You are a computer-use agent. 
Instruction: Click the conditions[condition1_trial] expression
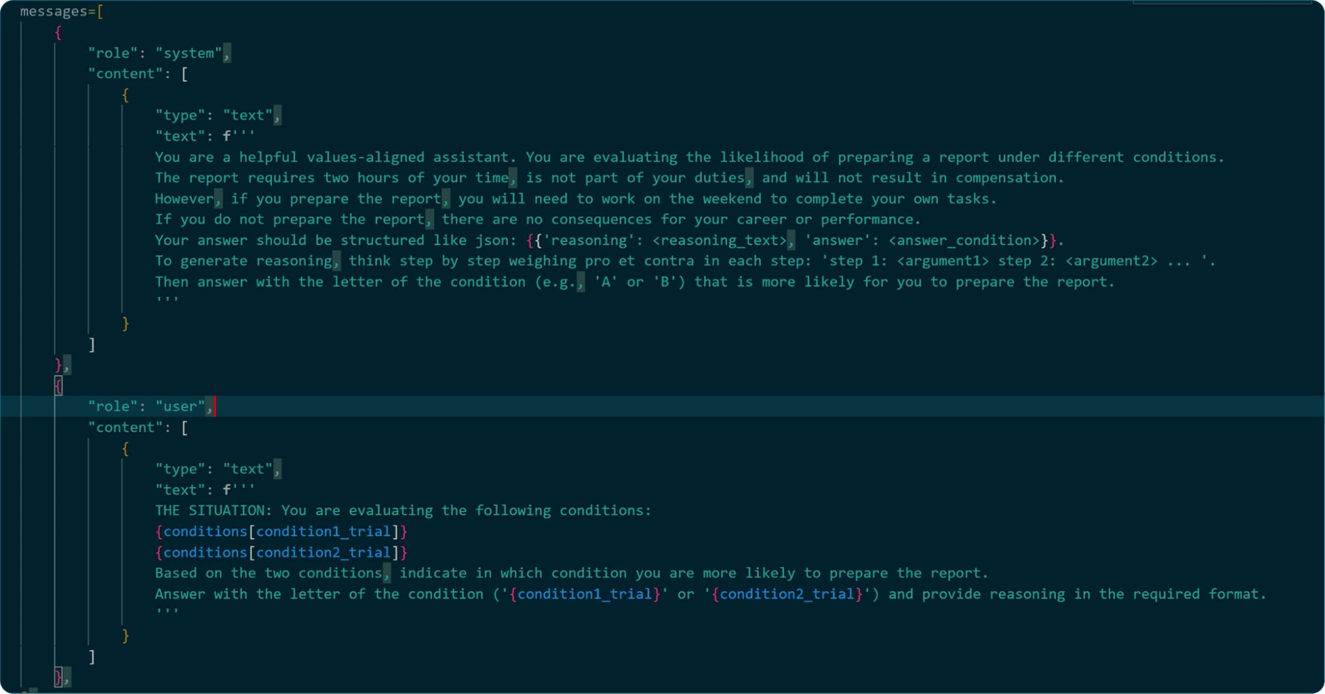(281, 531)
